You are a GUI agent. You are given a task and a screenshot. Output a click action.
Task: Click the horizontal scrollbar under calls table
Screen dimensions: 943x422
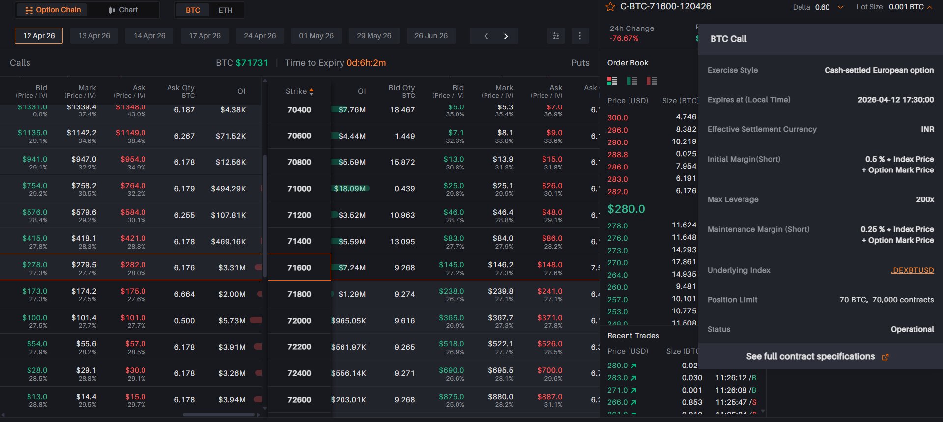[219, 415]
